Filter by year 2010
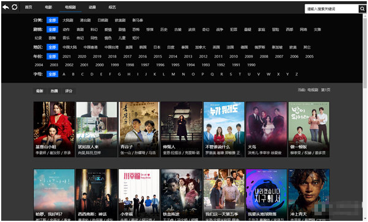 click(233, 57)
